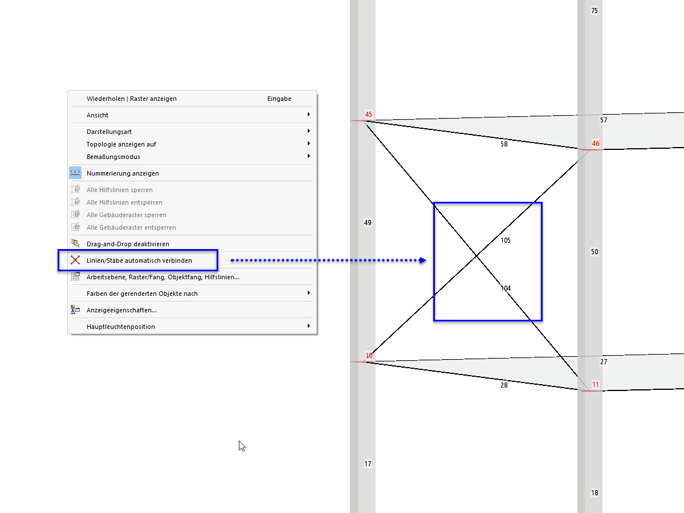Viewport: 684px width, 513px height.
Task: Open Farben der gerenderten Objekte nach
Action: point(192,294)
